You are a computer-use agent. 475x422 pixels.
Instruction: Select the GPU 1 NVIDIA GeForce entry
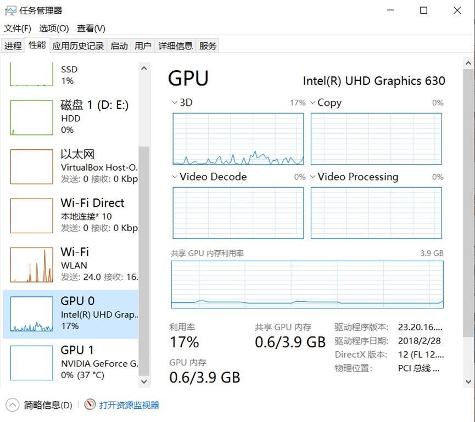(71, 362)
